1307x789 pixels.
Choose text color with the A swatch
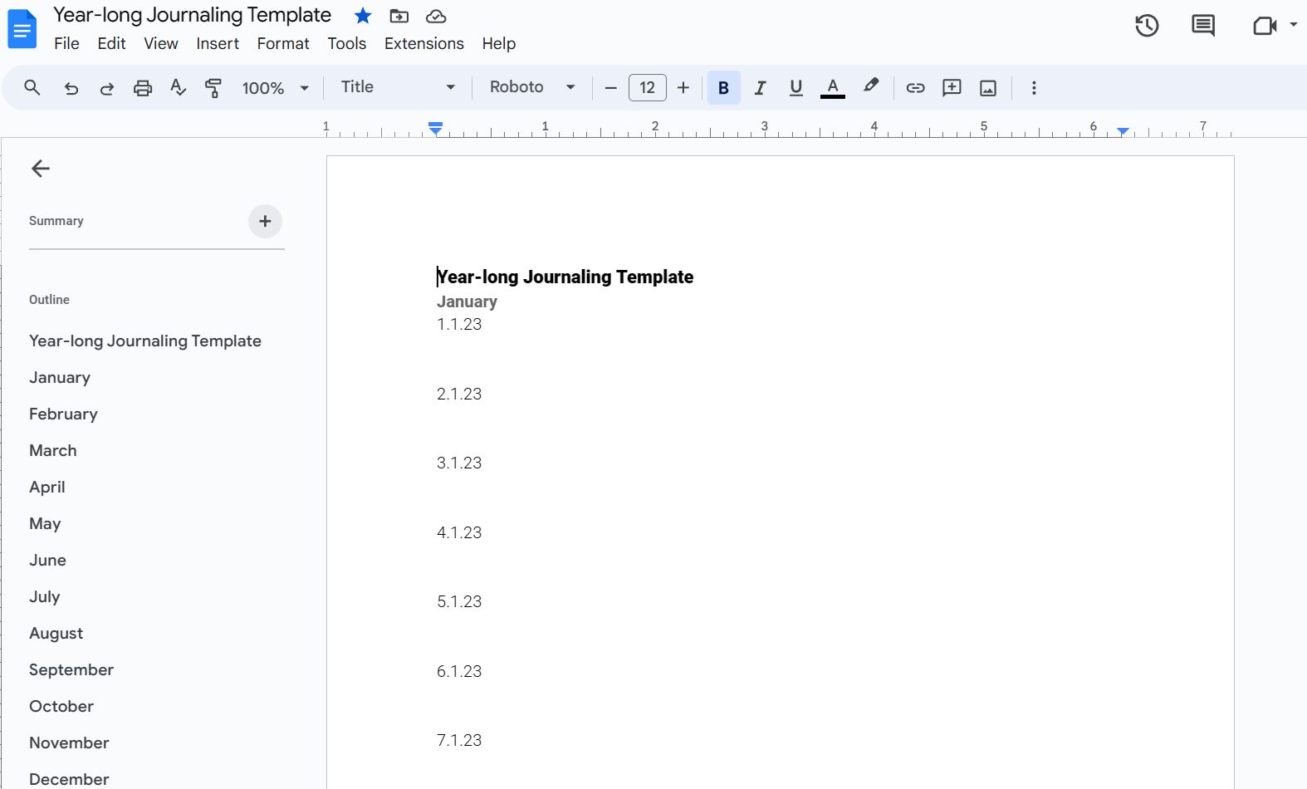[833, 88]
